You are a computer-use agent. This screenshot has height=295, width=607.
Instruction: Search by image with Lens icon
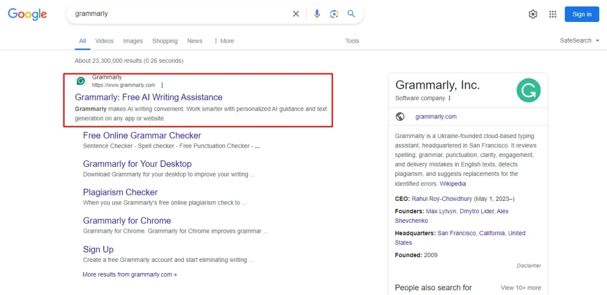tap(334, 14)
